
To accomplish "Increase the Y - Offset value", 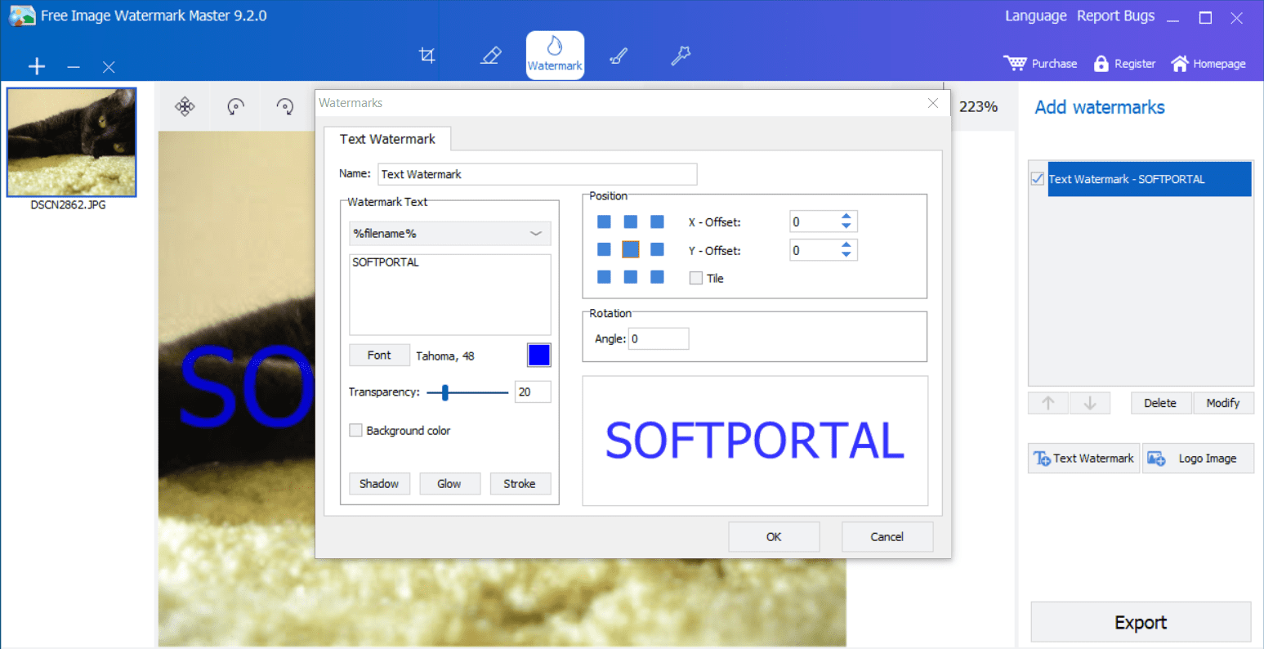I will (846, 245).
